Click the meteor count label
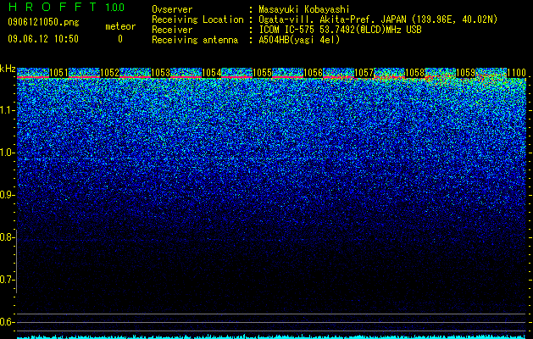The image size is (533, 339). click(120, 26)
